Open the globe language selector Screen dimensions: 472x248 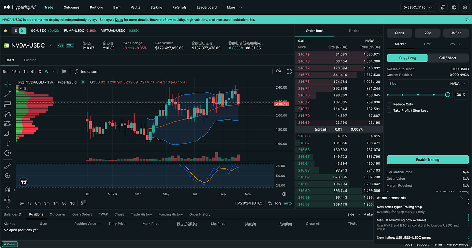click(454, 7)
